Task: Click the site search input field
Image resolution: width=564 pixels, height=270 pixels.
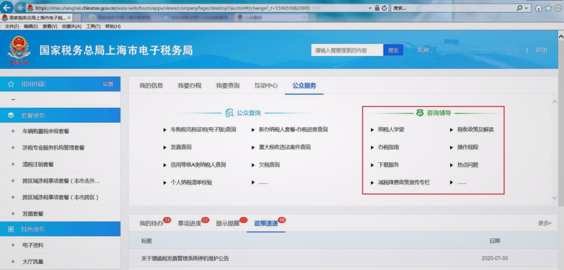Action: pos(347,50)
